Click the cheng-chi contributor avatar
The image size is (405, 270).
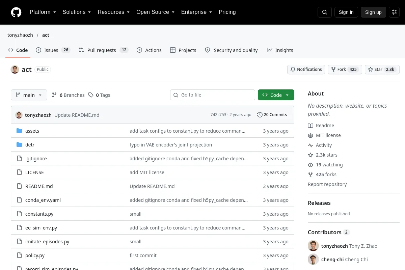point(313,260)
